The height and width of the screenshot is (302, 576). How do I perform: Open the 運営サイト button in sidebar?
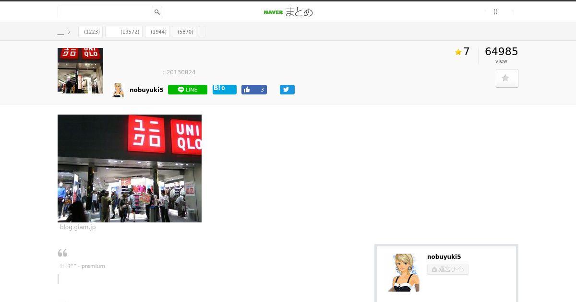448,269
